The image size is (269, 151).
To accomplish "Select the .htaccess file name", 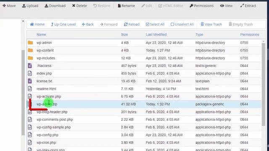I will coord(44,66).
